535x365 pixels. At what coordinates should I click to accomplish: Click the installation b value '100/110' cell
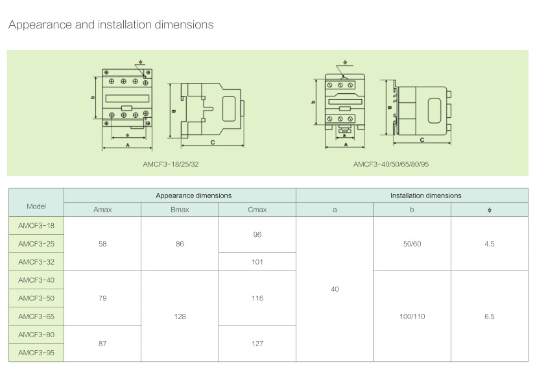point(412,316)
